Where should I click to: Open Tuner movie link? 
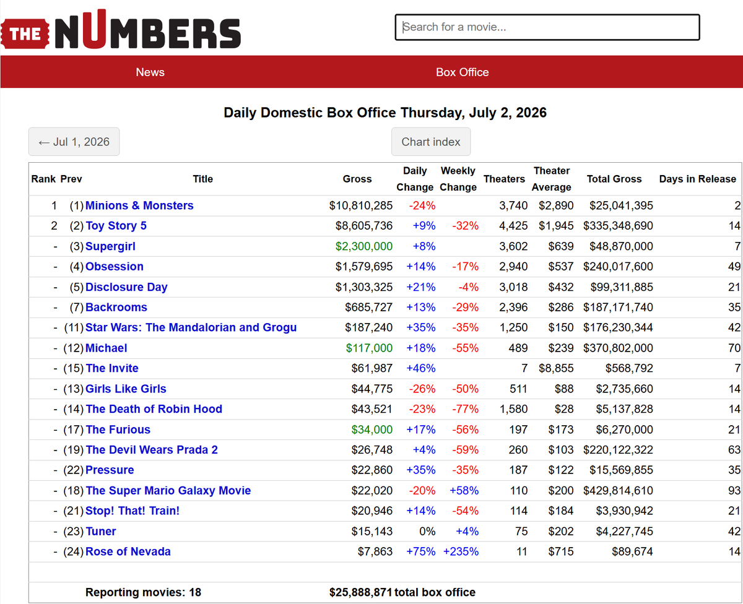101,532
